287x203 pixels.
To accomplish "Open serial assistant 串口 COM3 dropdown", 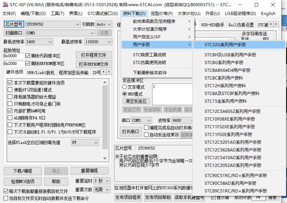I will (x=141, y=120).
